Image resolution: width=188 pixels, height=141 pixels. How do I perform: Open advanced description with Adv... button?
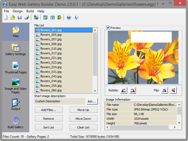click(92, 101)
